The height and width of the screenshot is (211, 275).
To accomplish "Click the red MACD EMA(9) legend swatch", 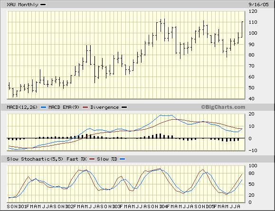I will click(85, 107).
